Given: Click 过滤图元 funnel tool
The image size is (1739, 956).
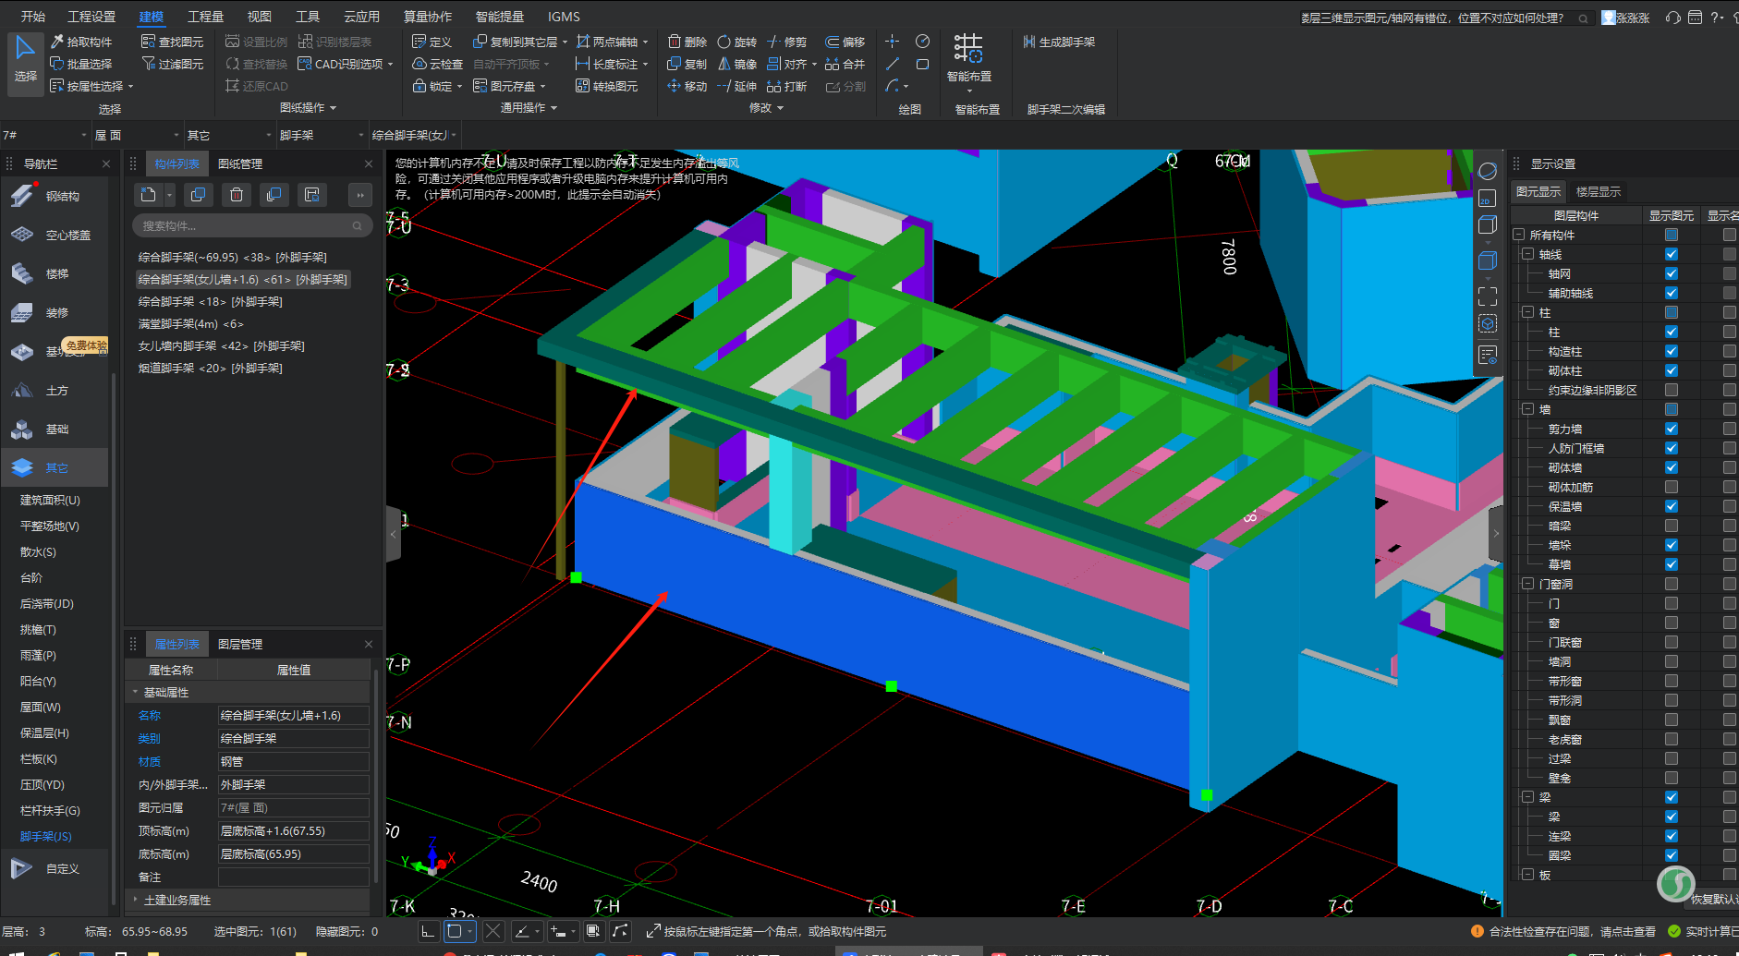Looking at the screenshot, I should click(172, 64).
